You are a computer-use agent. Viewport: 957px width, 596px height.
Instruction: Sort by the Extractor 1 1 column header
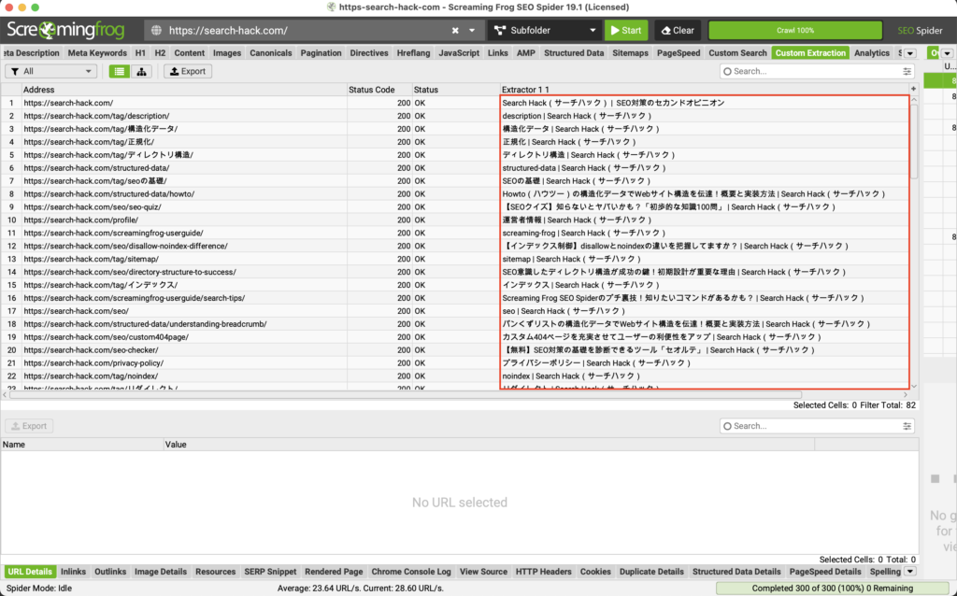pos(705,90)
